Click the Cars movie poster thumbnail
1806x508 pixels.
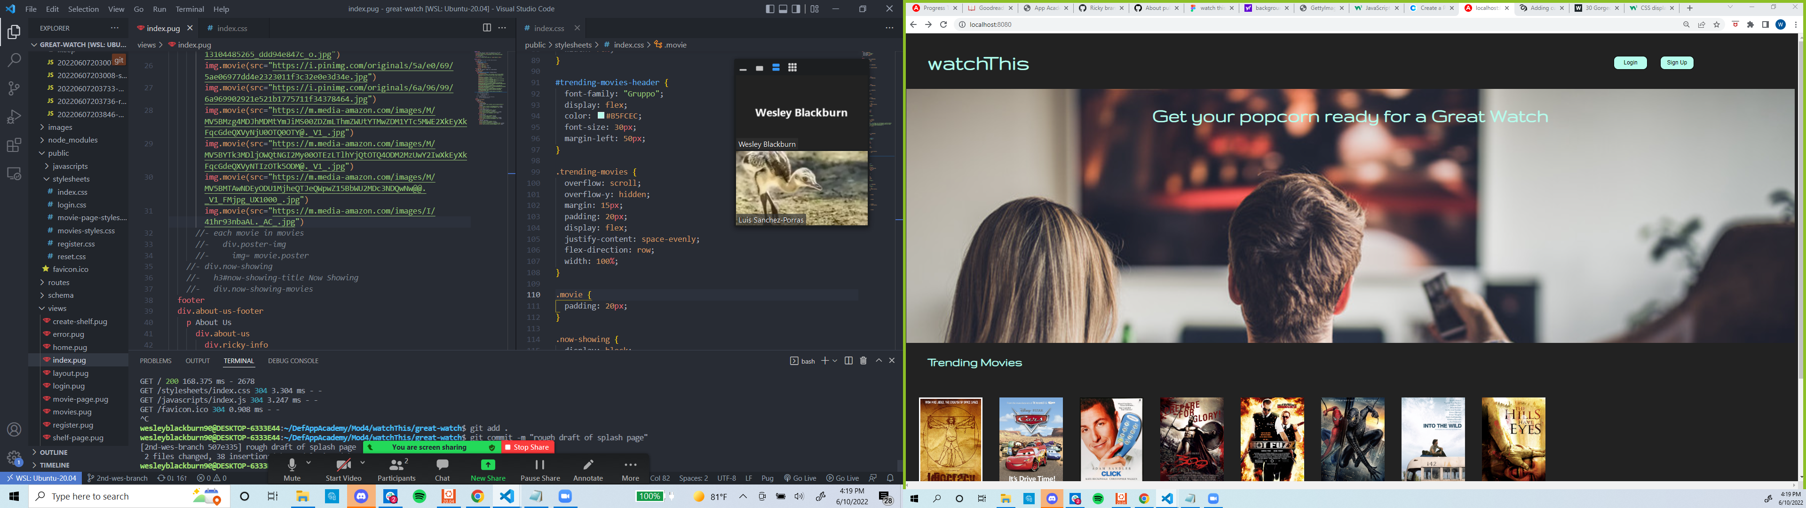pos(1030,439)
